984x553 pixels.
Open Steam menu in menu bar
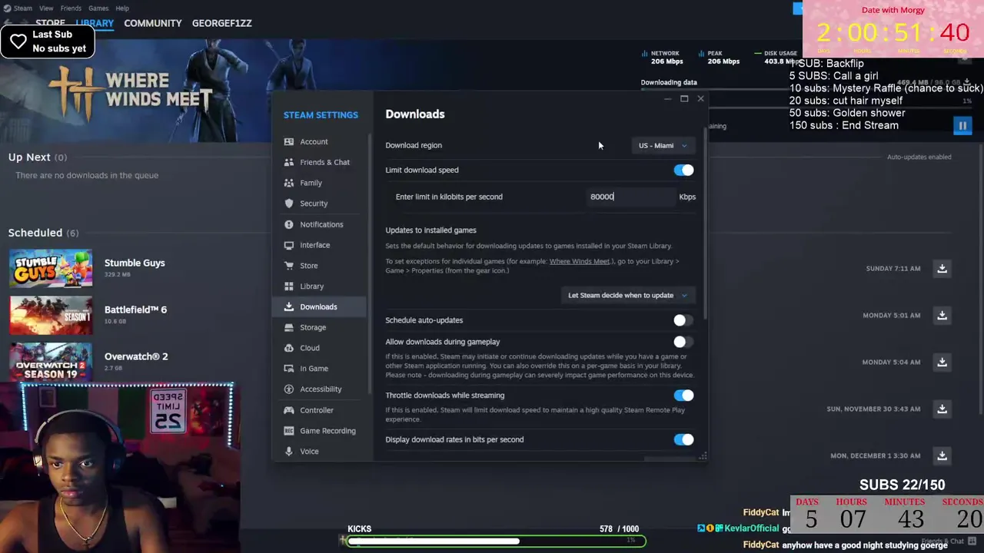(23, 8)
